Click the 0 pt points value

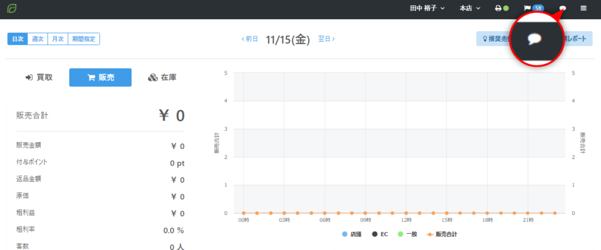(x=177, y=163)
